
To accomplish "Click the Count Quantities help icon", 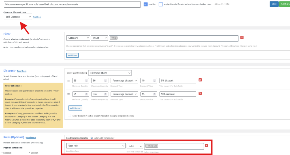I will point(86,73).
